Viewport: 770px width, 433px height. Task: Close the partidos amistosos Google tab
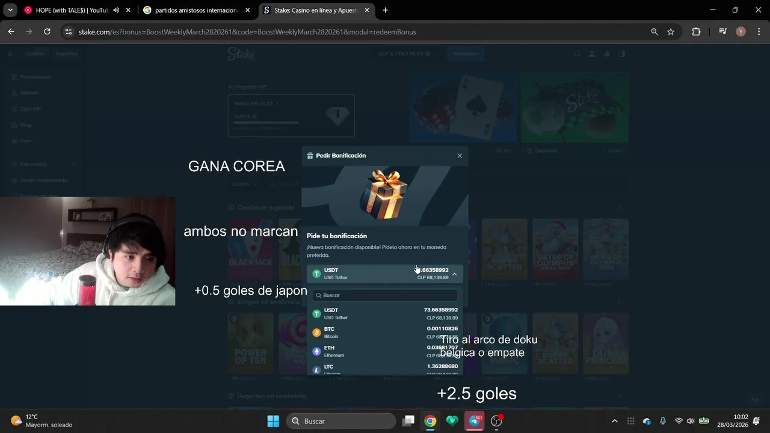[x=247, y=10]
